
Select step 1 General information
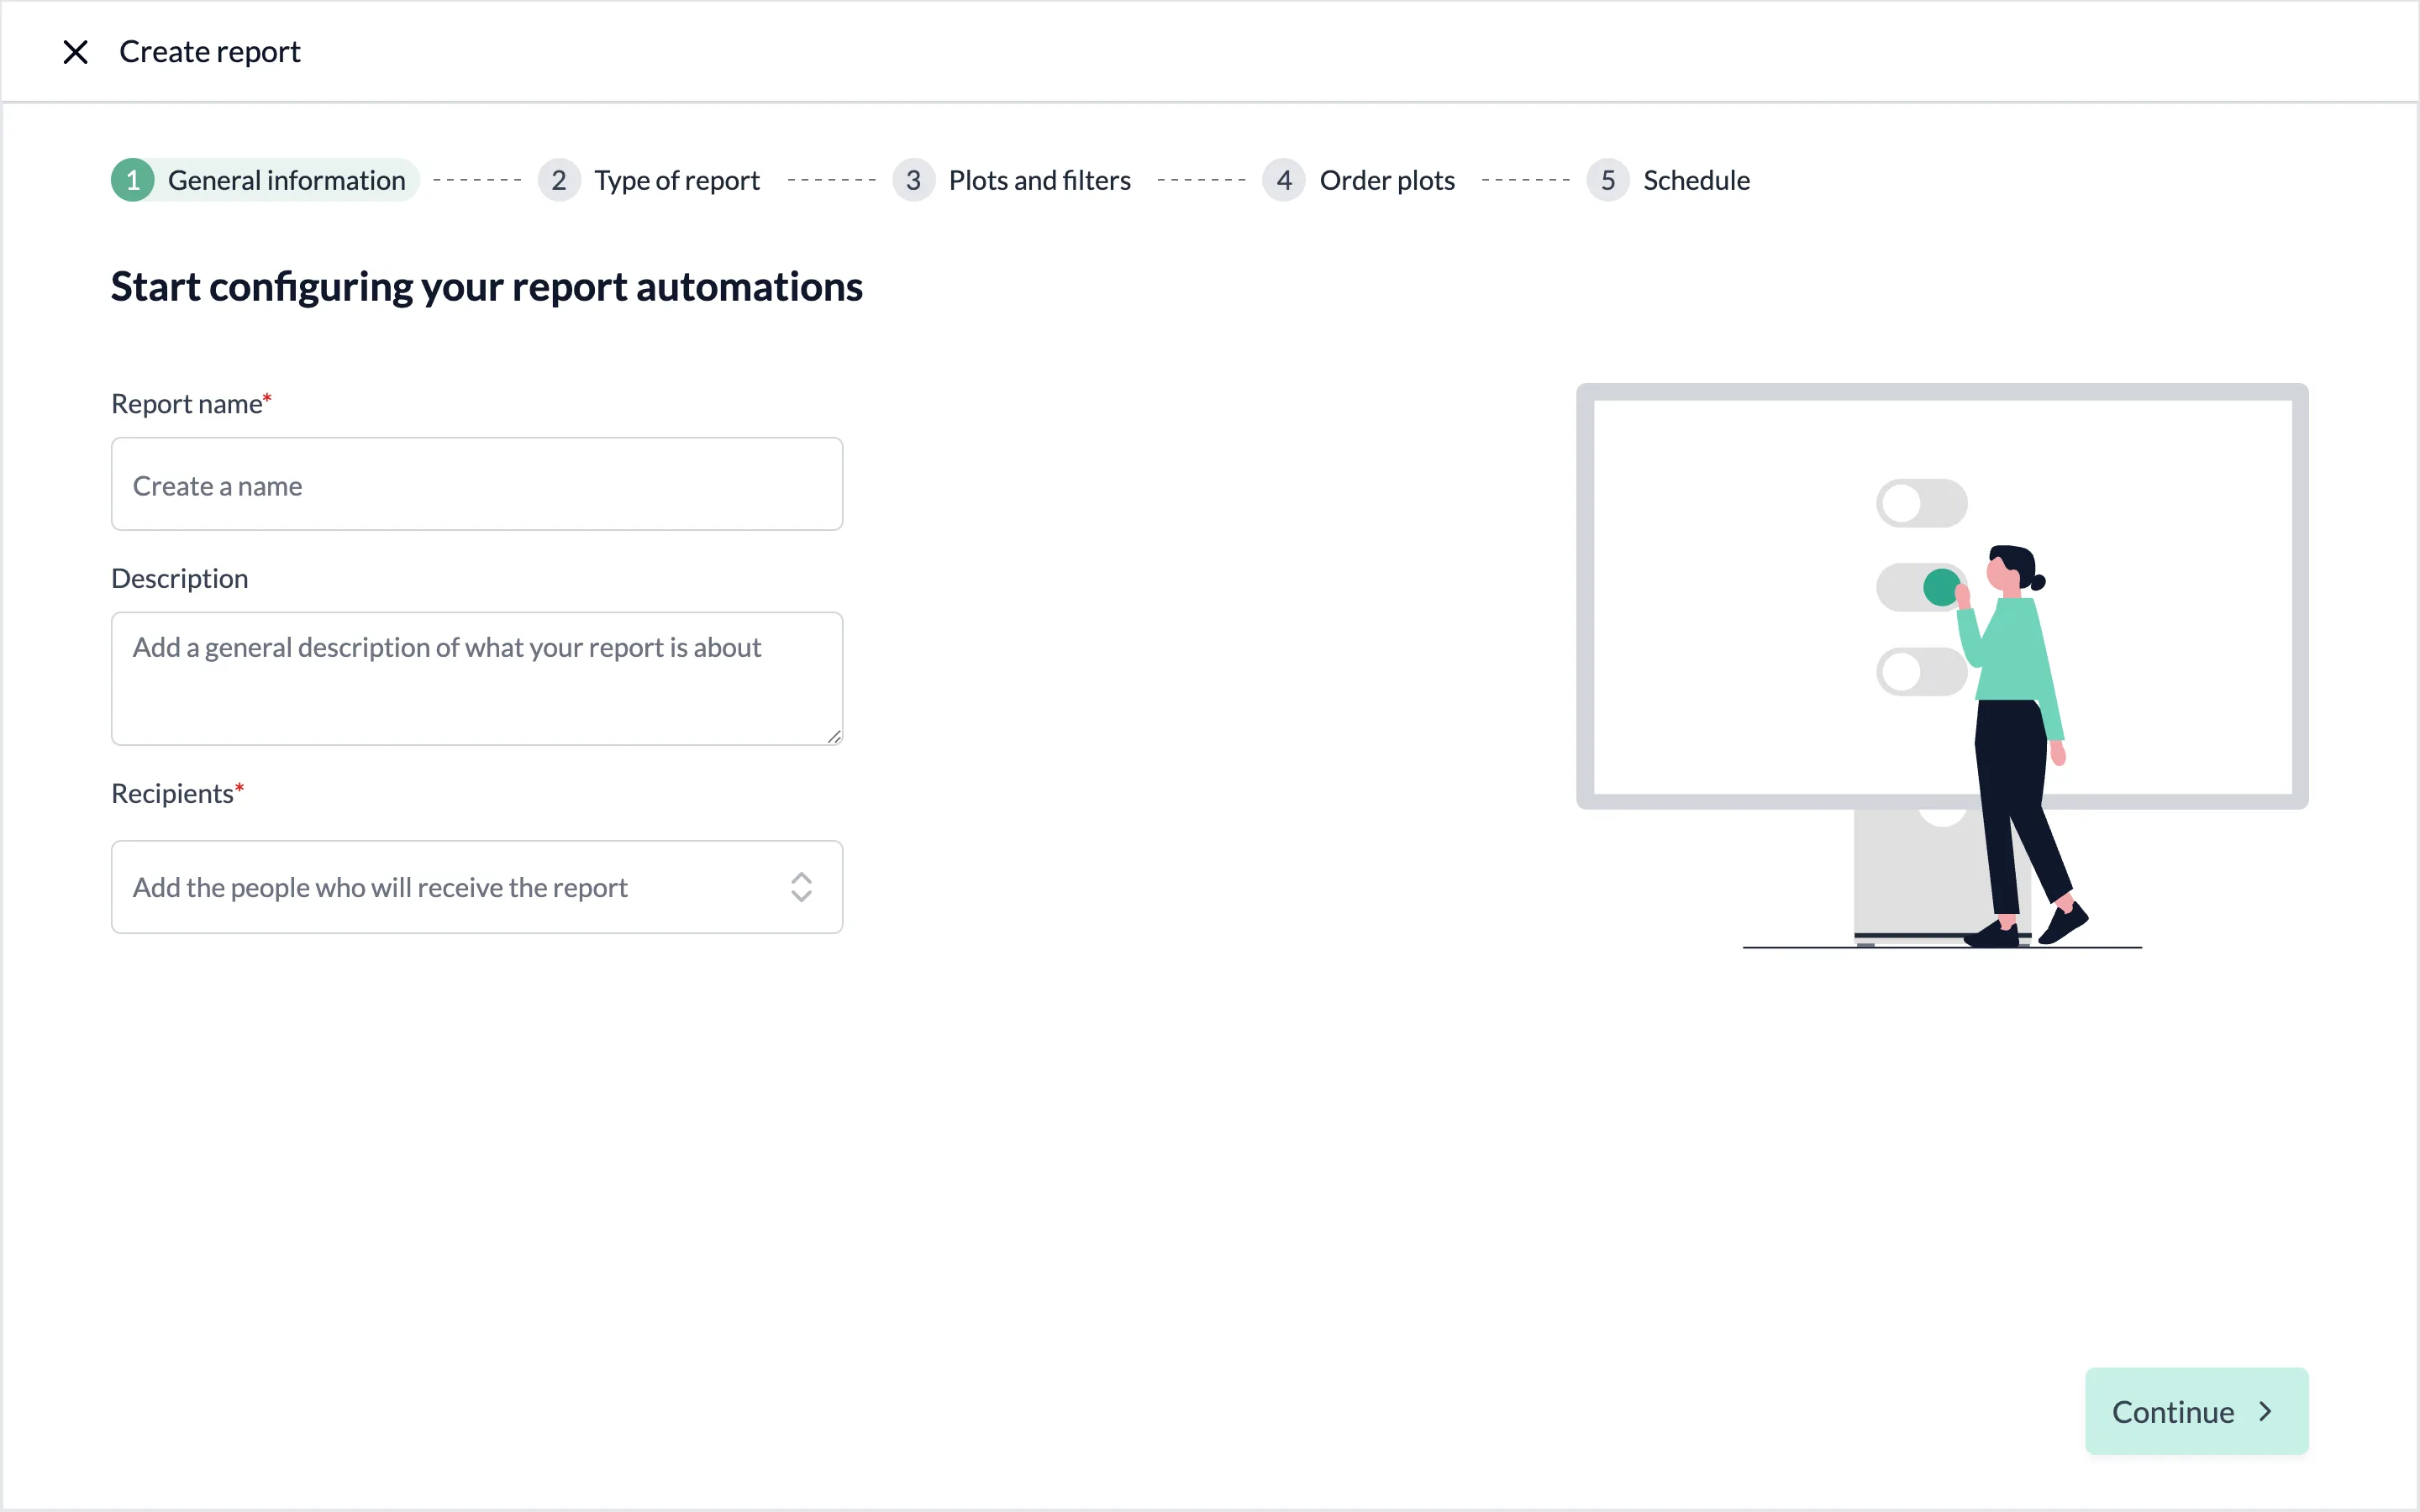264,180
